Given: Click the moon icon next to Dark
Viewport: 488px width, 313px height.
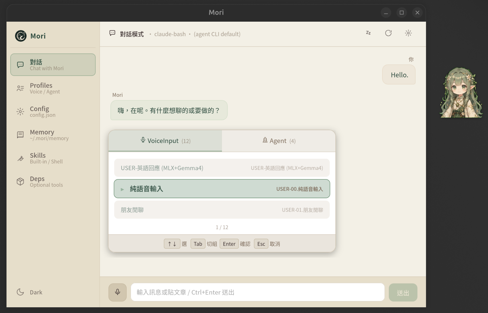Looking at the screenshot, I should [x=20, y=292].
